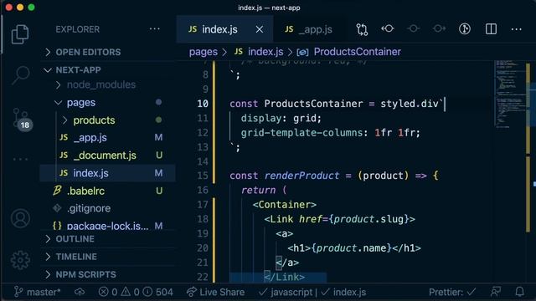Expand the Outline section
The image size is (536, 301).
pyautogui.click(x=108, y=239)
